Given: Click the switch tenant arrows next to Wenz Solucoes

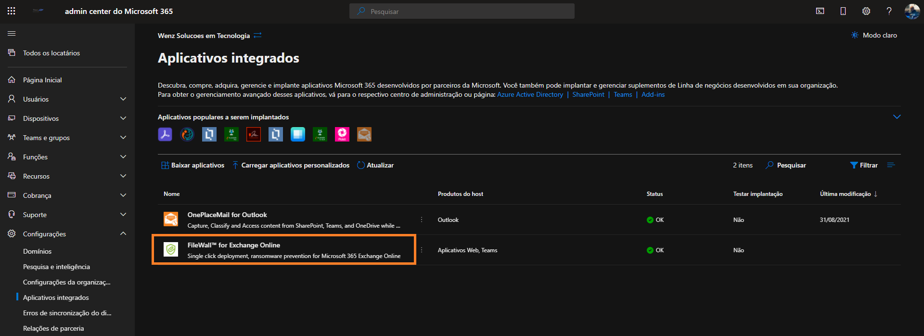Looking at the screenshot, I should tap(258, 35).
